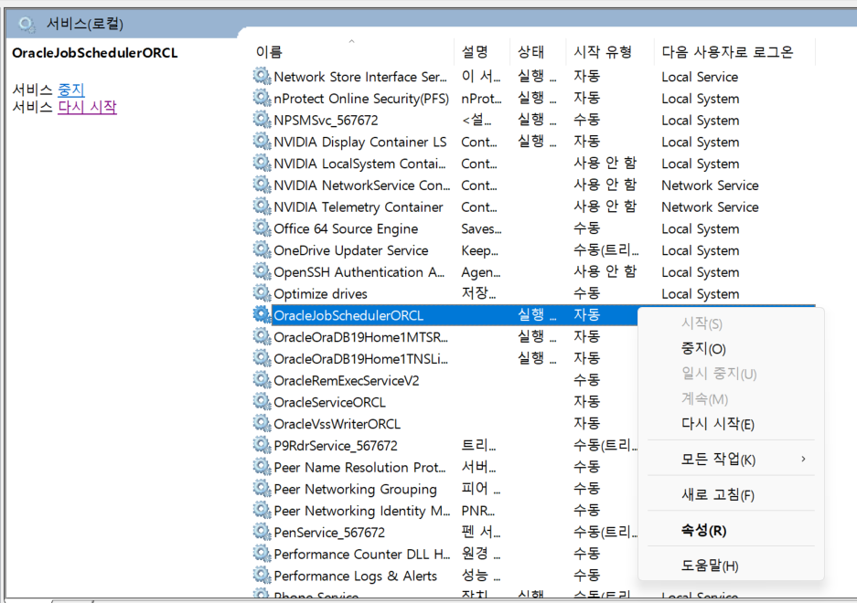The image size is (857, 603).
Task: Click Peer Networking Identity Manager gear icon
Action: (x=262, y=510)
